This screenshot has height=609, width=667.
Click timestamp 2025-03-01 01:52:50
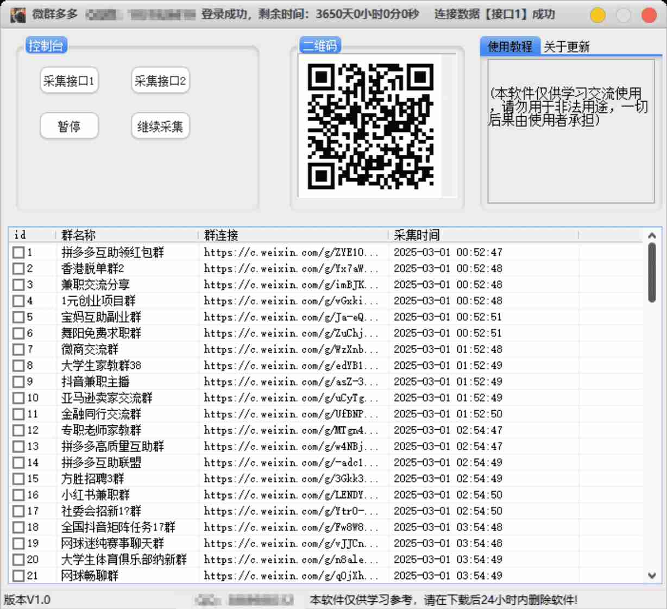tap(448, 414)
